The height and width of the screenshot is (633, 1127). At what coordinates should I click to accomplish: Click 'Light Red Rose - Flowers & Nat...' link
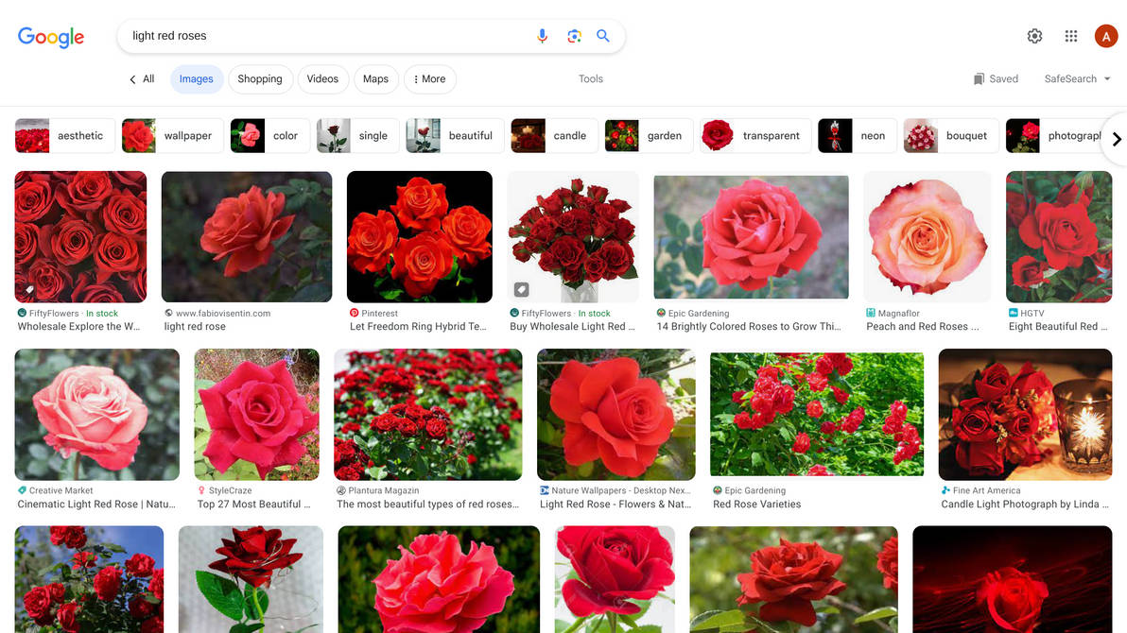coord(616,505)
